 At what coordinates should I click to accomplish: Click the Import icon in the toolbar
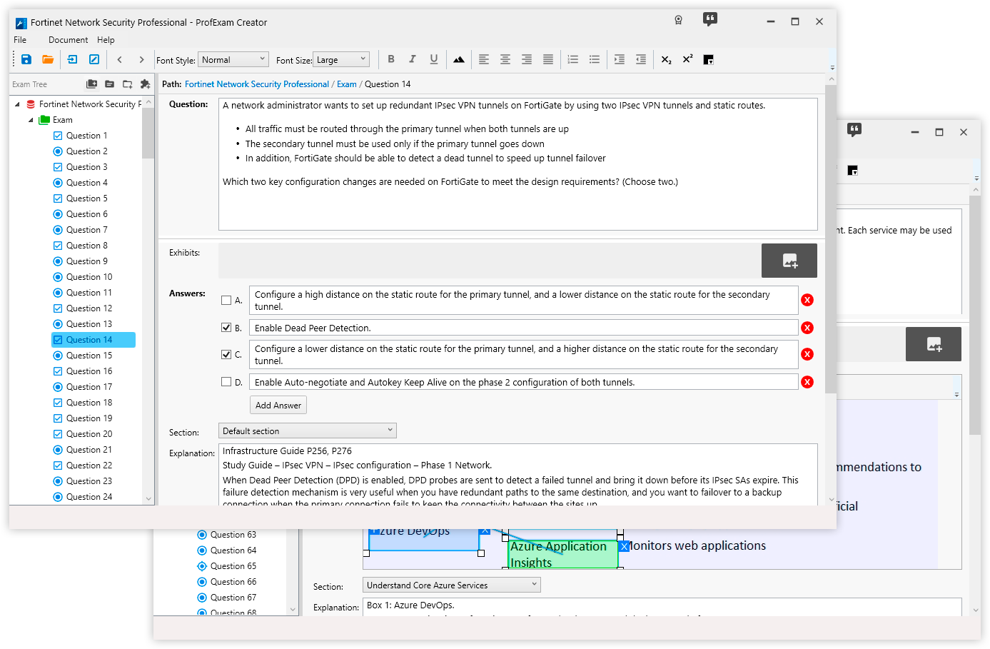click(x=72, y=59)
